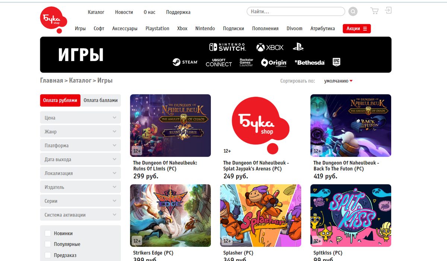Select the Nintendo Switch platform logo

point(227,47)
